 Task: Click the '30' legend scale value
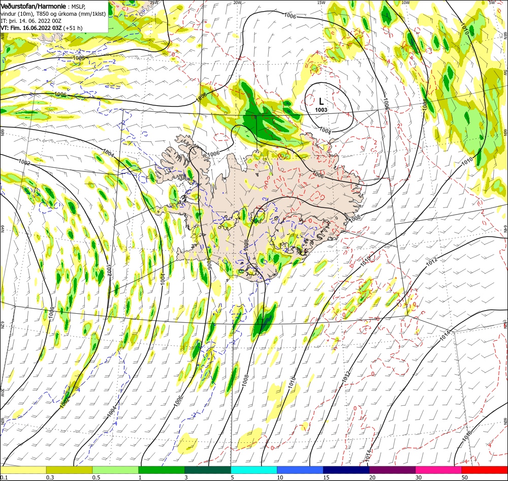point(419,477)
